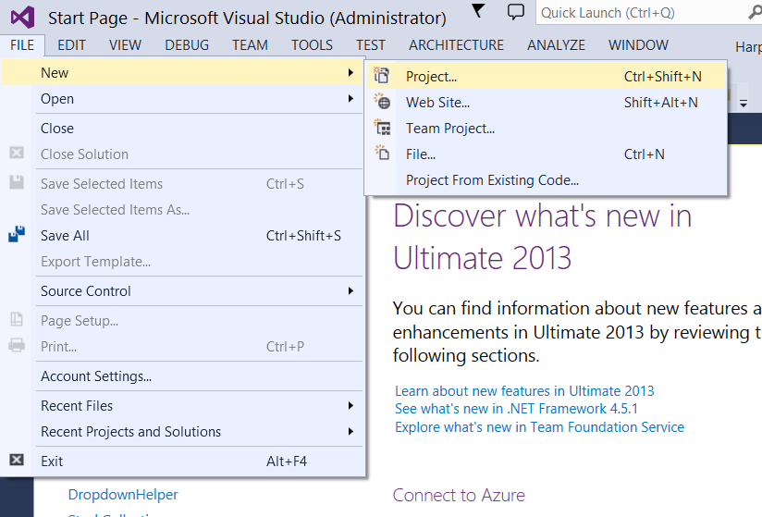
Task: Choose Account Settings from File menu
Action: point(96,376)
